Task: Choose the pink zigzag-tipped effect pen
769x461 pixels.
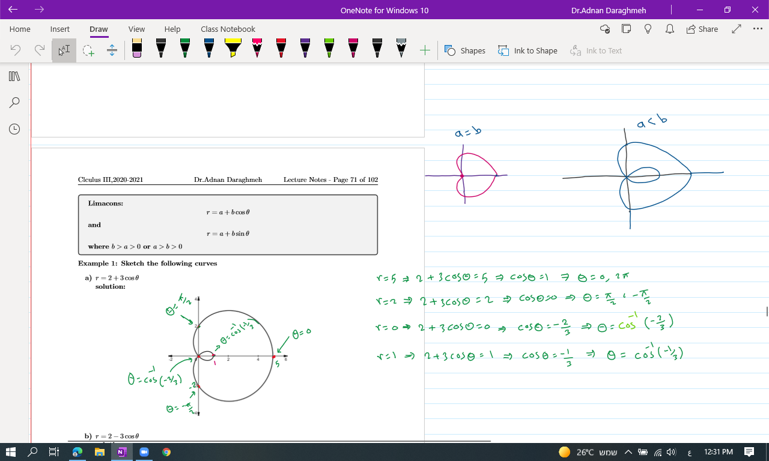Action: [x=257, y=49]
